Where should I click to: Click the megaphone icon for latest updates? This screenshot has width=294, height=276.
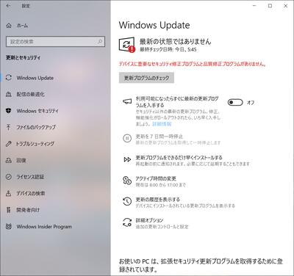click(x=127, y=101)
